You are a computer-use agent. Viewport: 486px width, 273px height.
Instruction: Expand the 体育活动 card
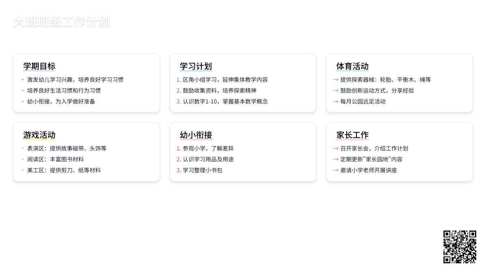coord(399,83)
